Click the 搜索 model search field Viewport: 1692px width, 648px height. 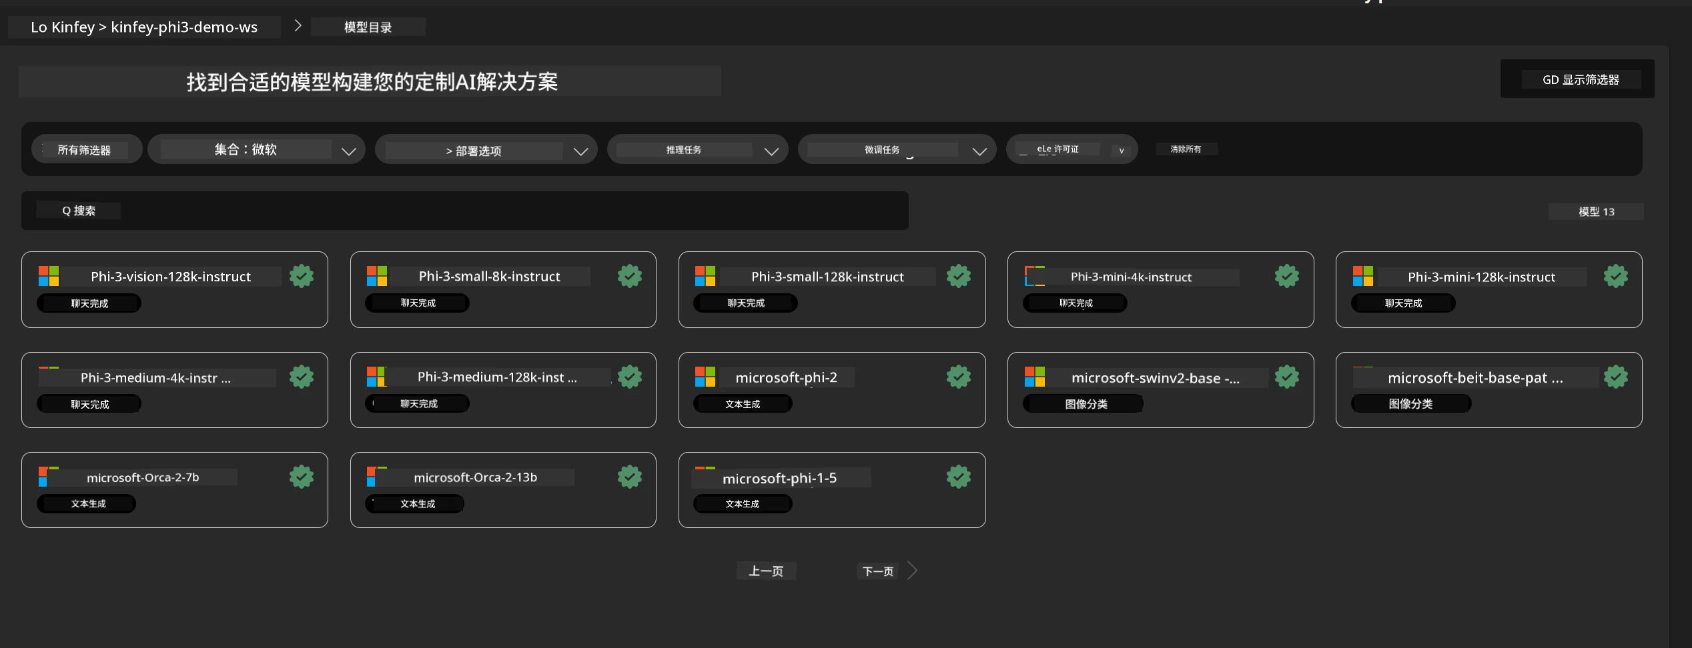[465, 211]
